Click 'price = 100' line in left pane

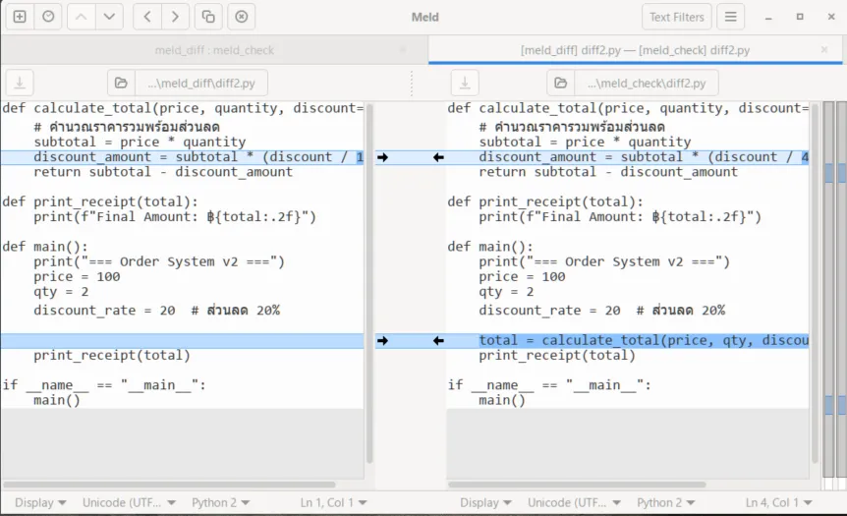pyautogui.click(x=77, y=276)
